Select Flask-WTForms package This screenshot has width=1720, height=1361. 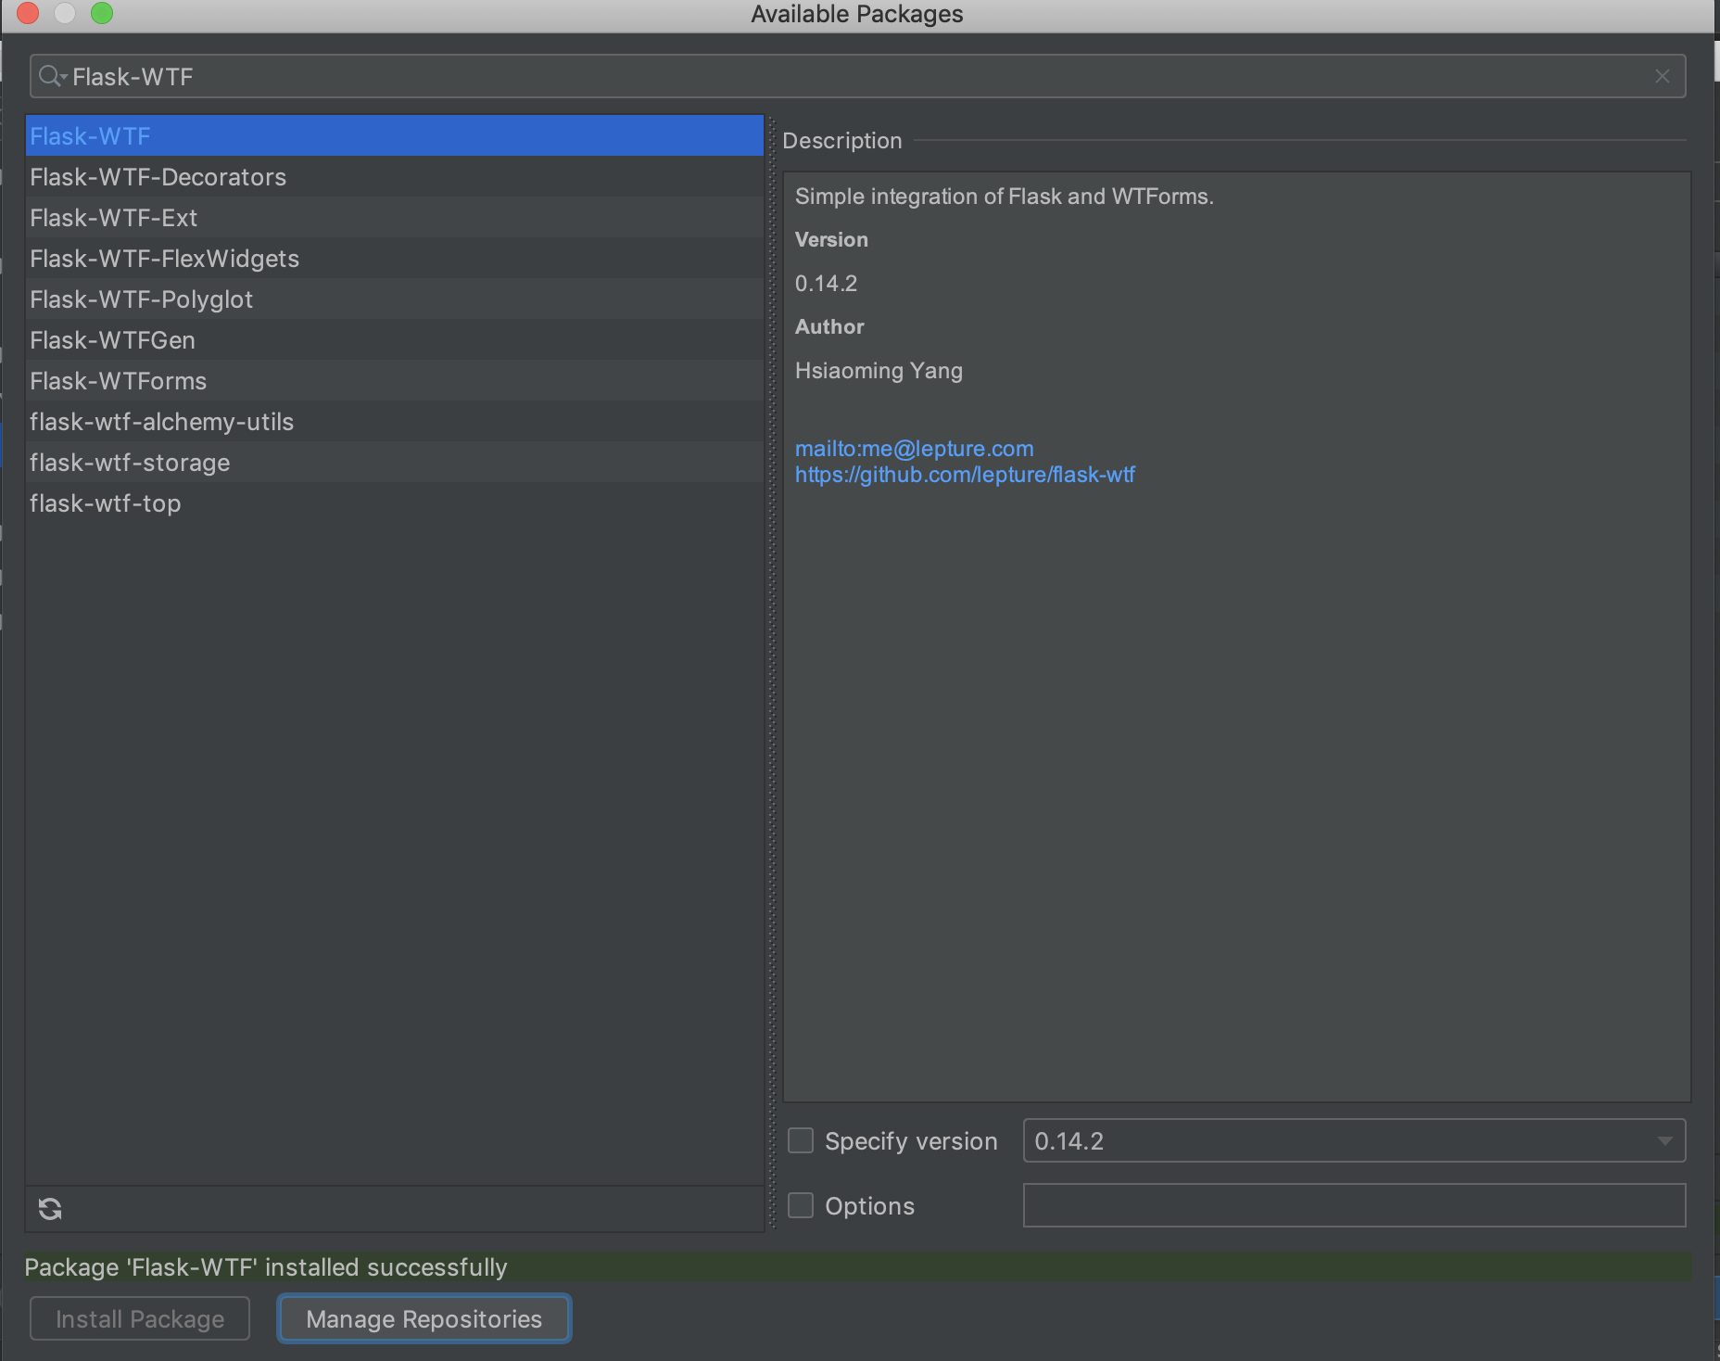(x=395, y=381)
